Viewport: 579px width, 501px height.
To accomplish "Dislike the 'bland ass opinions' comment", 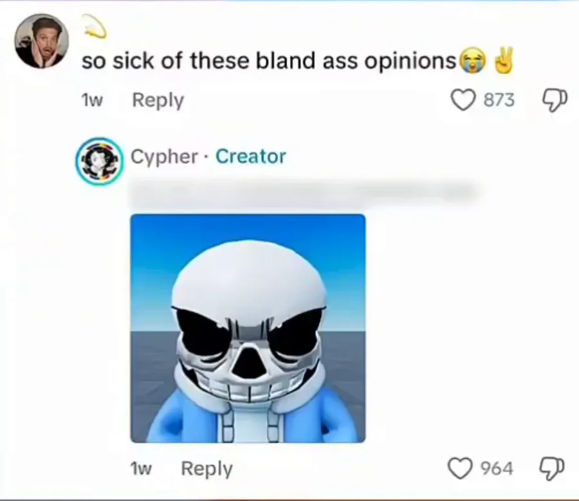I will (x=555, y=100).
